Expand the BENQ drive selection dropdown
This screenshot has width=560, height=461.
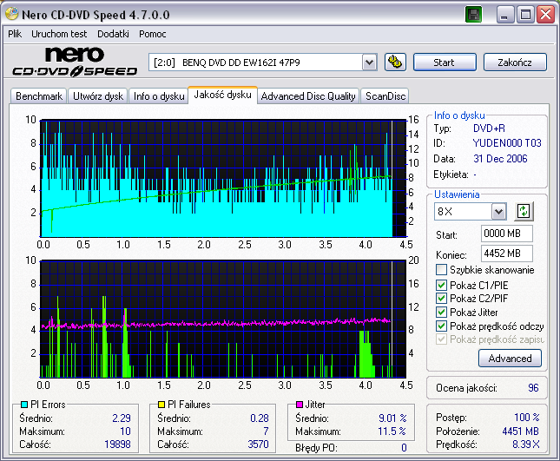click(369, 63)
